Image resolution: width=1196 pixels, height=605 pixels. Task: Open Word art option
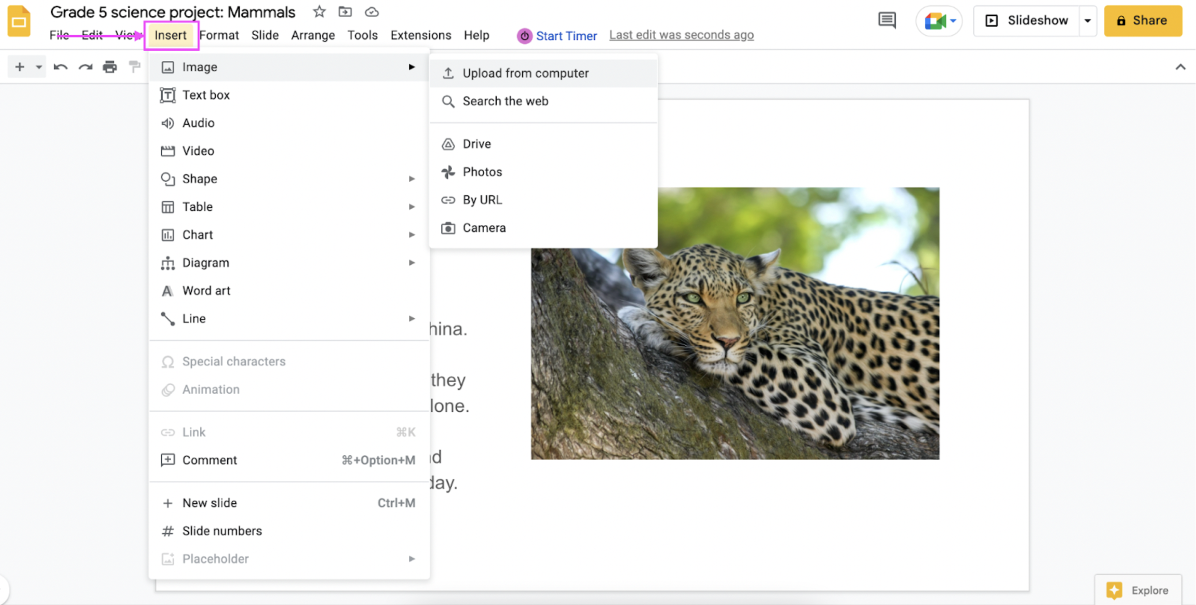coord(289,290)
